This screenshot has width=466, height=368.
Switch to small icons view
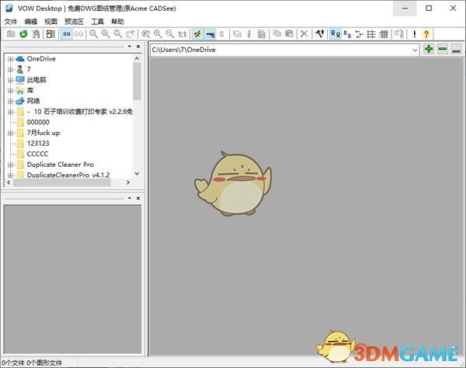[347, 34]
